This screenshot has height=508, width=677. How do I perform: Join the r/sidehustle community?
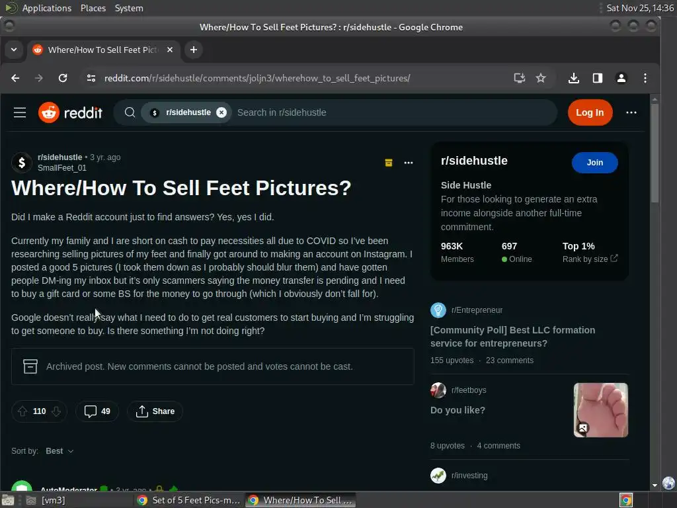coord(594,163)
